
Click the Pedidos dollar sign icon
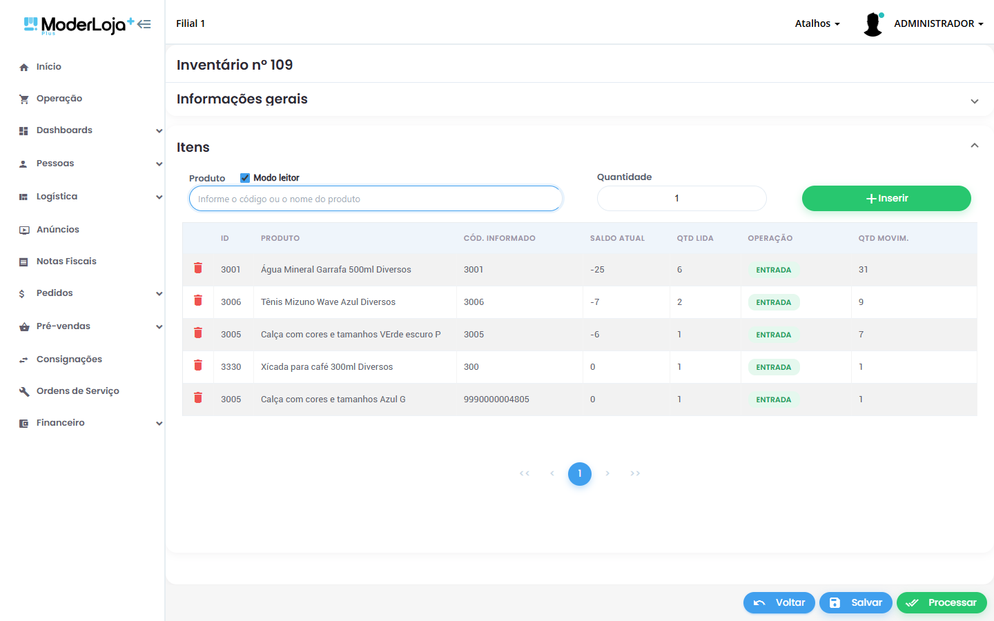21,293
